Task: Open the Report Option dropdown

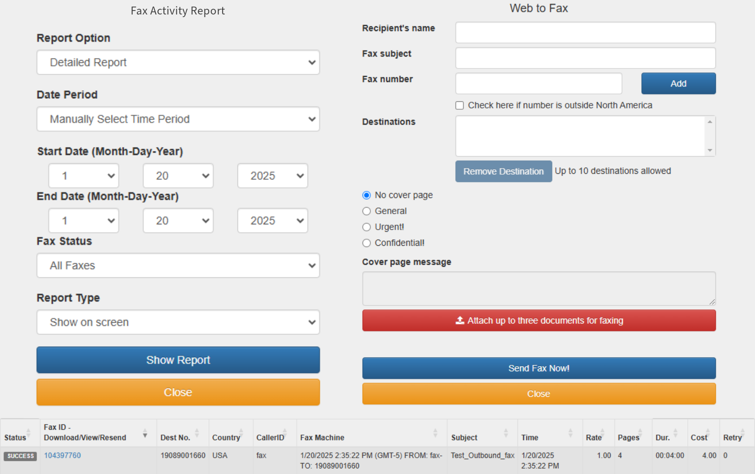Action: point(178,62)
